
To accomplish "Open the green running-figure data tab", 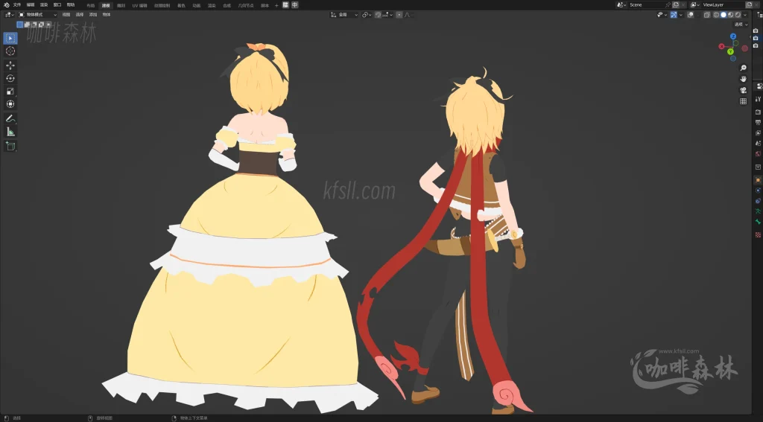I will click(758, 211).
